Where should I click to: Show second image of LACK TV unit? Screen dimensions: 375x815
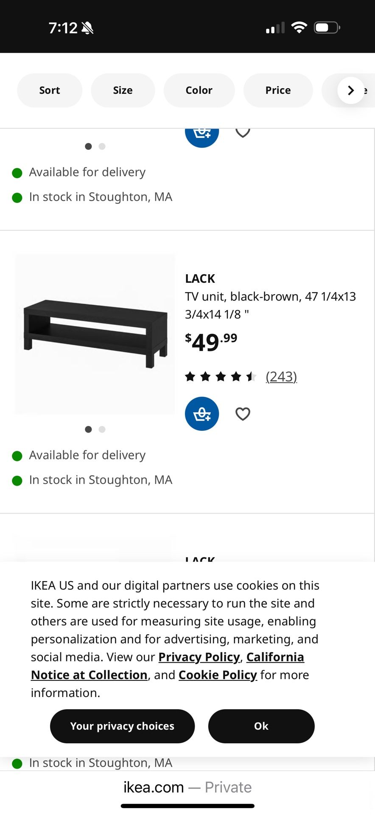pyautogui.click(x=102, y=430)
